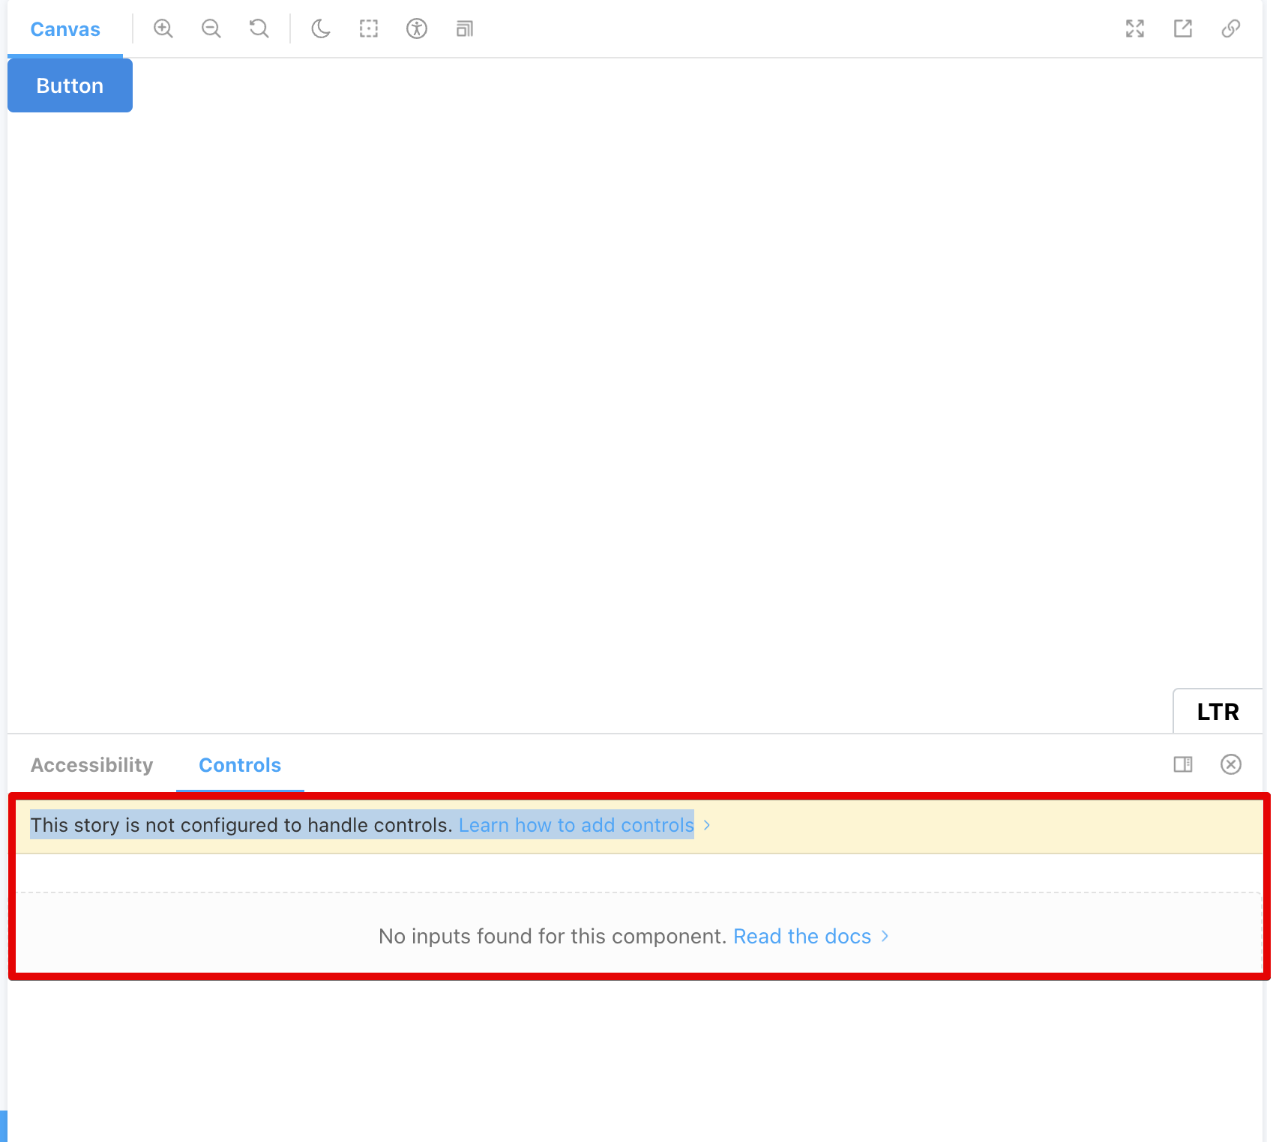This screenshot has width=1273, height=1142.
Task: Open the Learn how to add controls link
Action: click(575, 824)
